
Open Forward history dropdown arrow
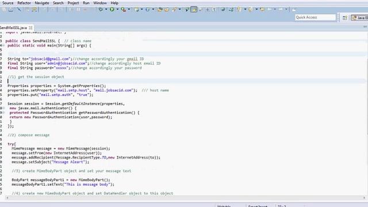(286, 9)
